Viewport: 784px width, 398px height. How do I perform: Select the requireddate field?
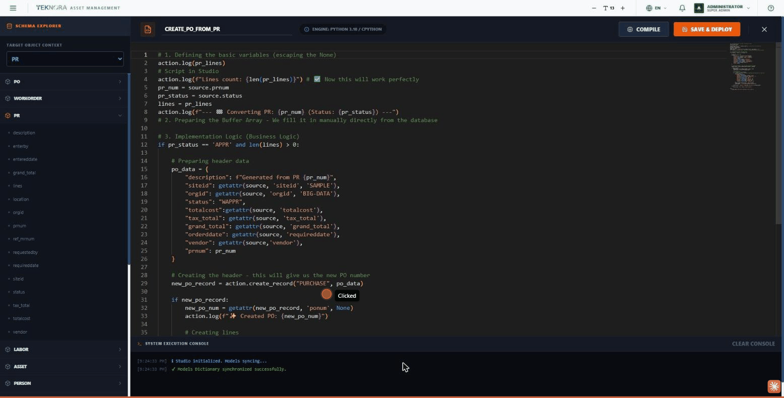pos(26,266)
